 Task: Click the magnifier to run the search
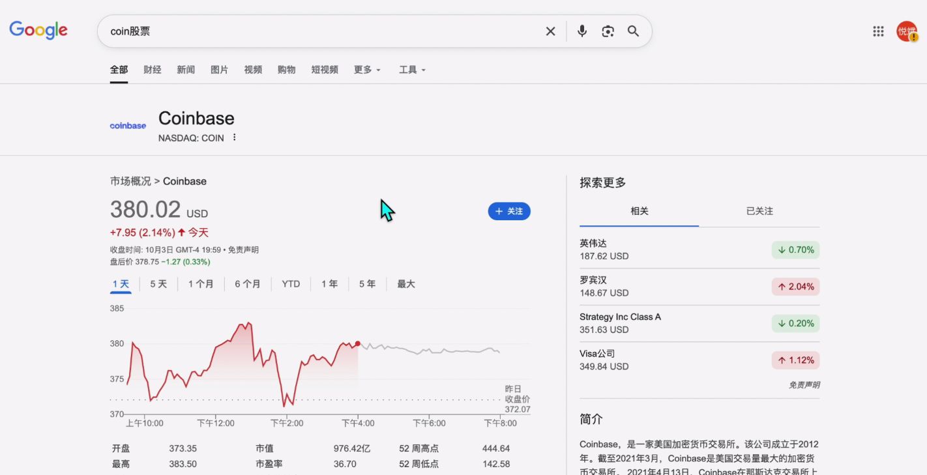[633, 31]
